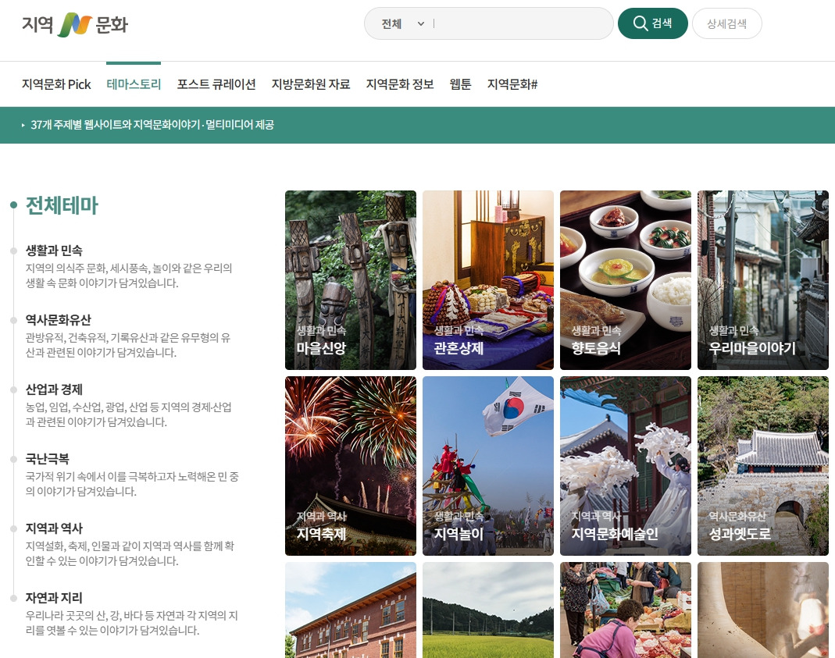Open the green rice field card

coord(487,610)
